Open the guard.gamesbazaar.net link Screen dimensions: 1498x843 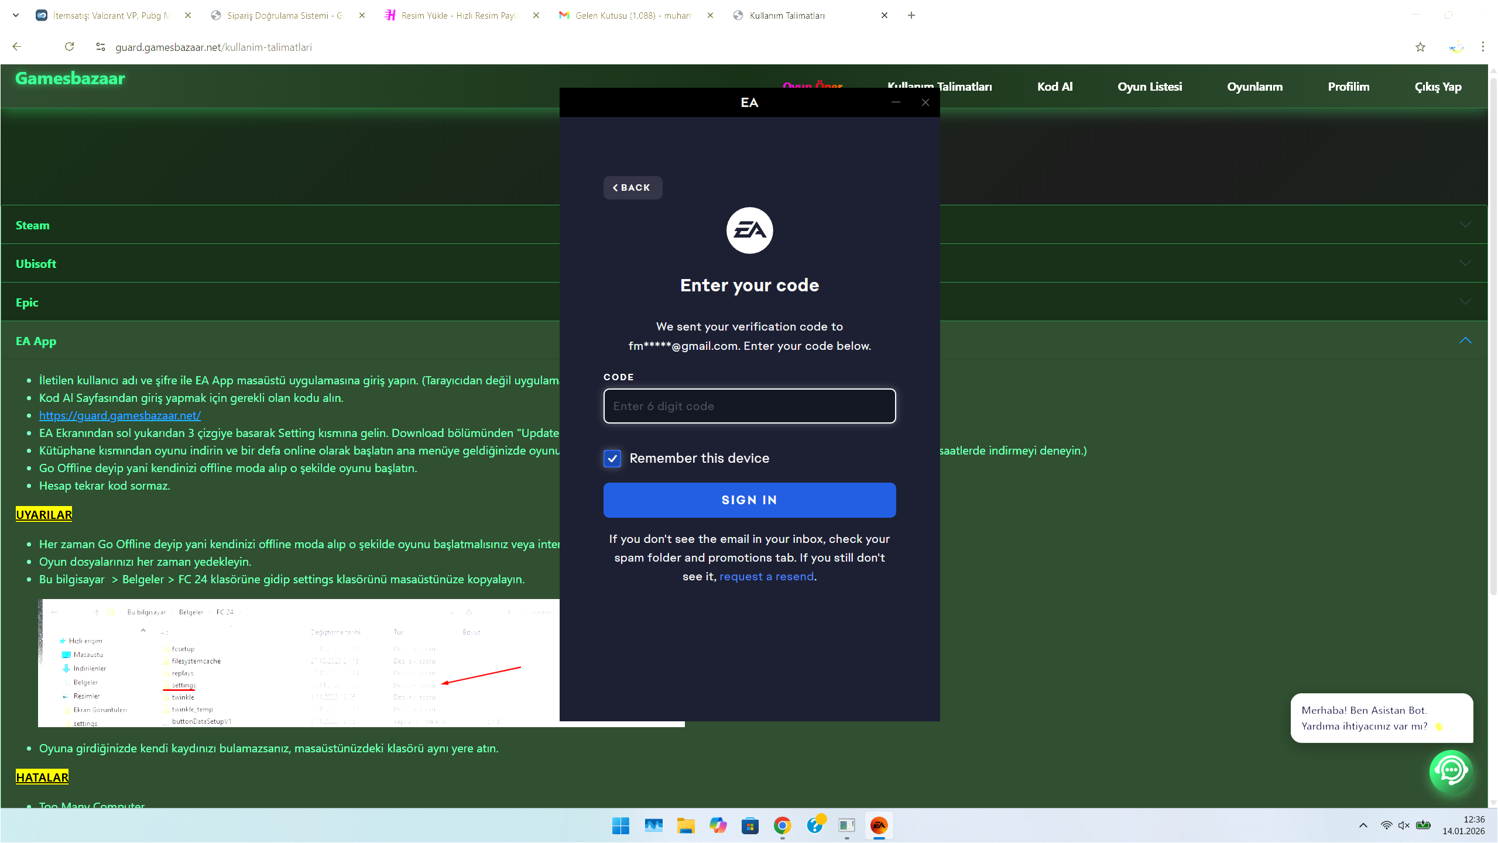coord(120,415)
